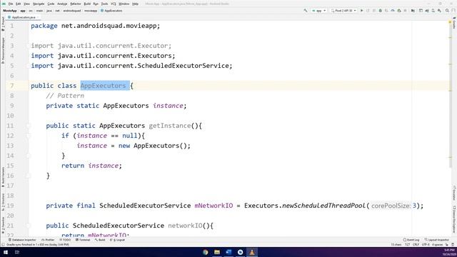The width and height of the screenshot is (457, 257).
Task: Open the VCS menu
Action: tap(113, 4)
